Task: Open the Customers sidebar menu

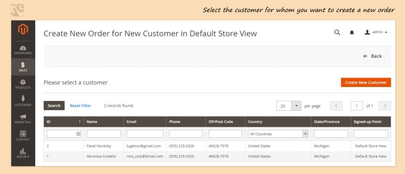Action: [x=23, y=102]
